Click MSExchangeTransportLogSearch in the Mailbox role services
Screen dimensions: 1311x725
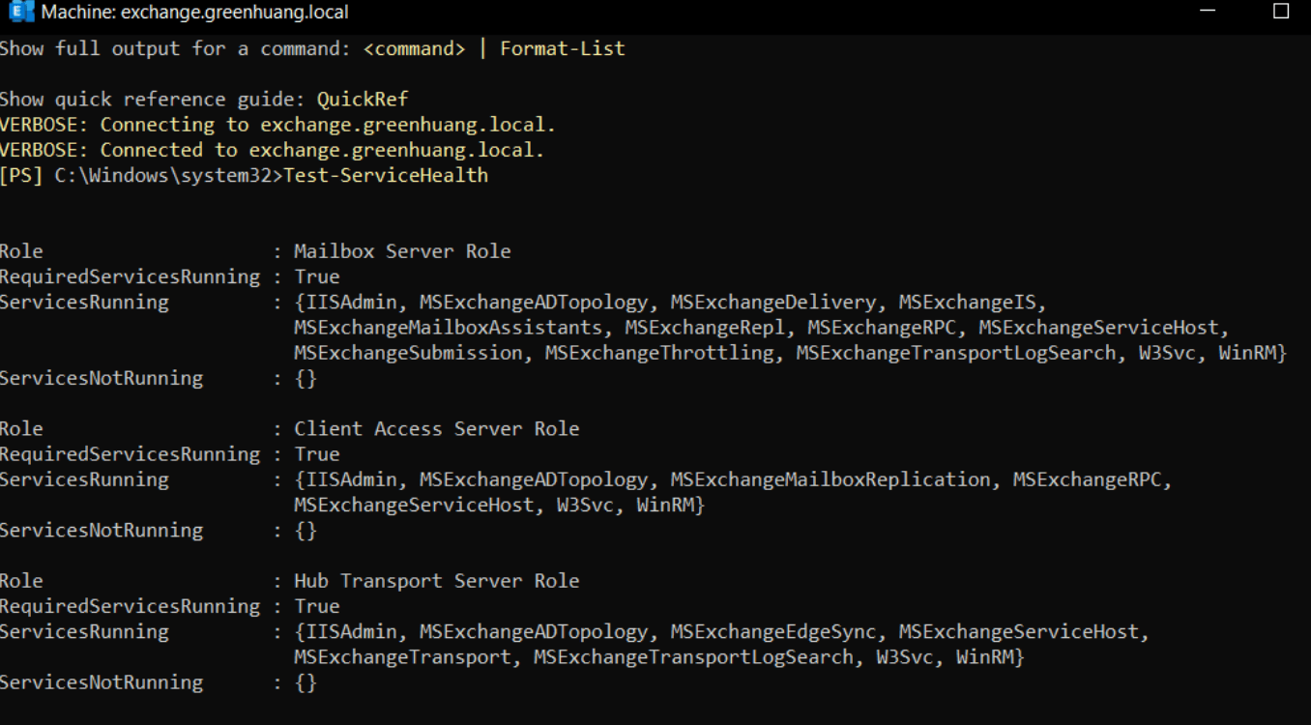(956, 353)
